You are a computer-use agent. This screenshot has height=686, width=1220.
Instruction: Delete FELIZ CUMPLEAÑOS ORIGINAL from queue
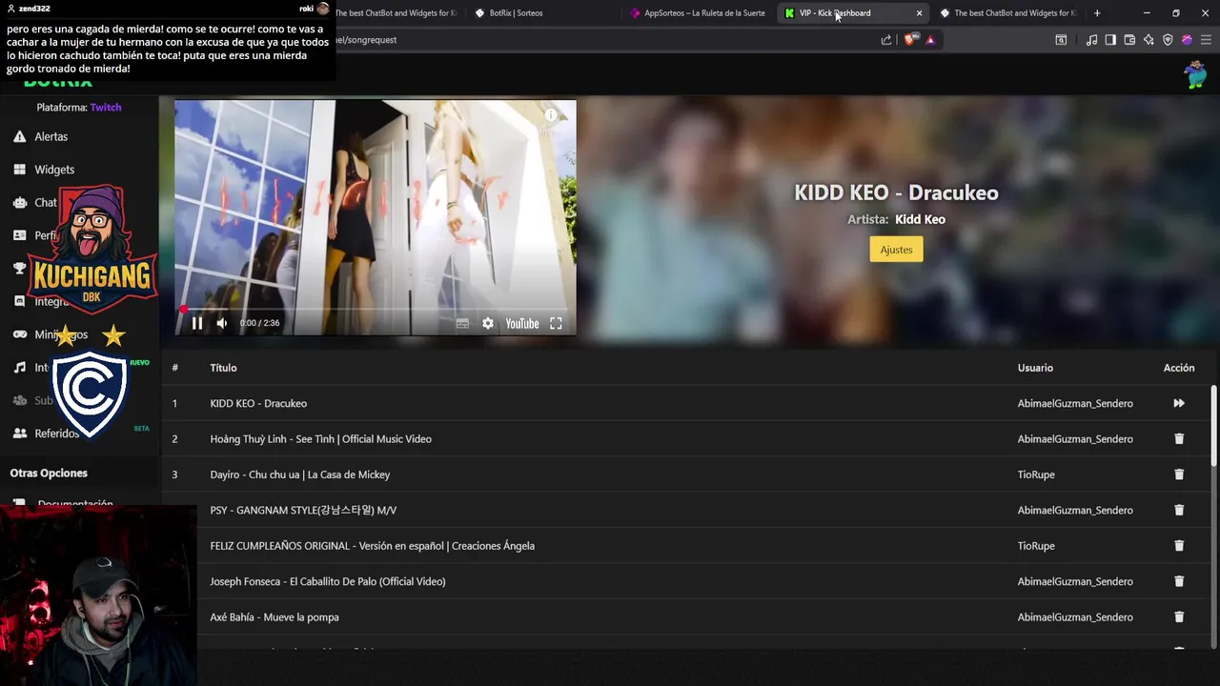click(1179, 546)
